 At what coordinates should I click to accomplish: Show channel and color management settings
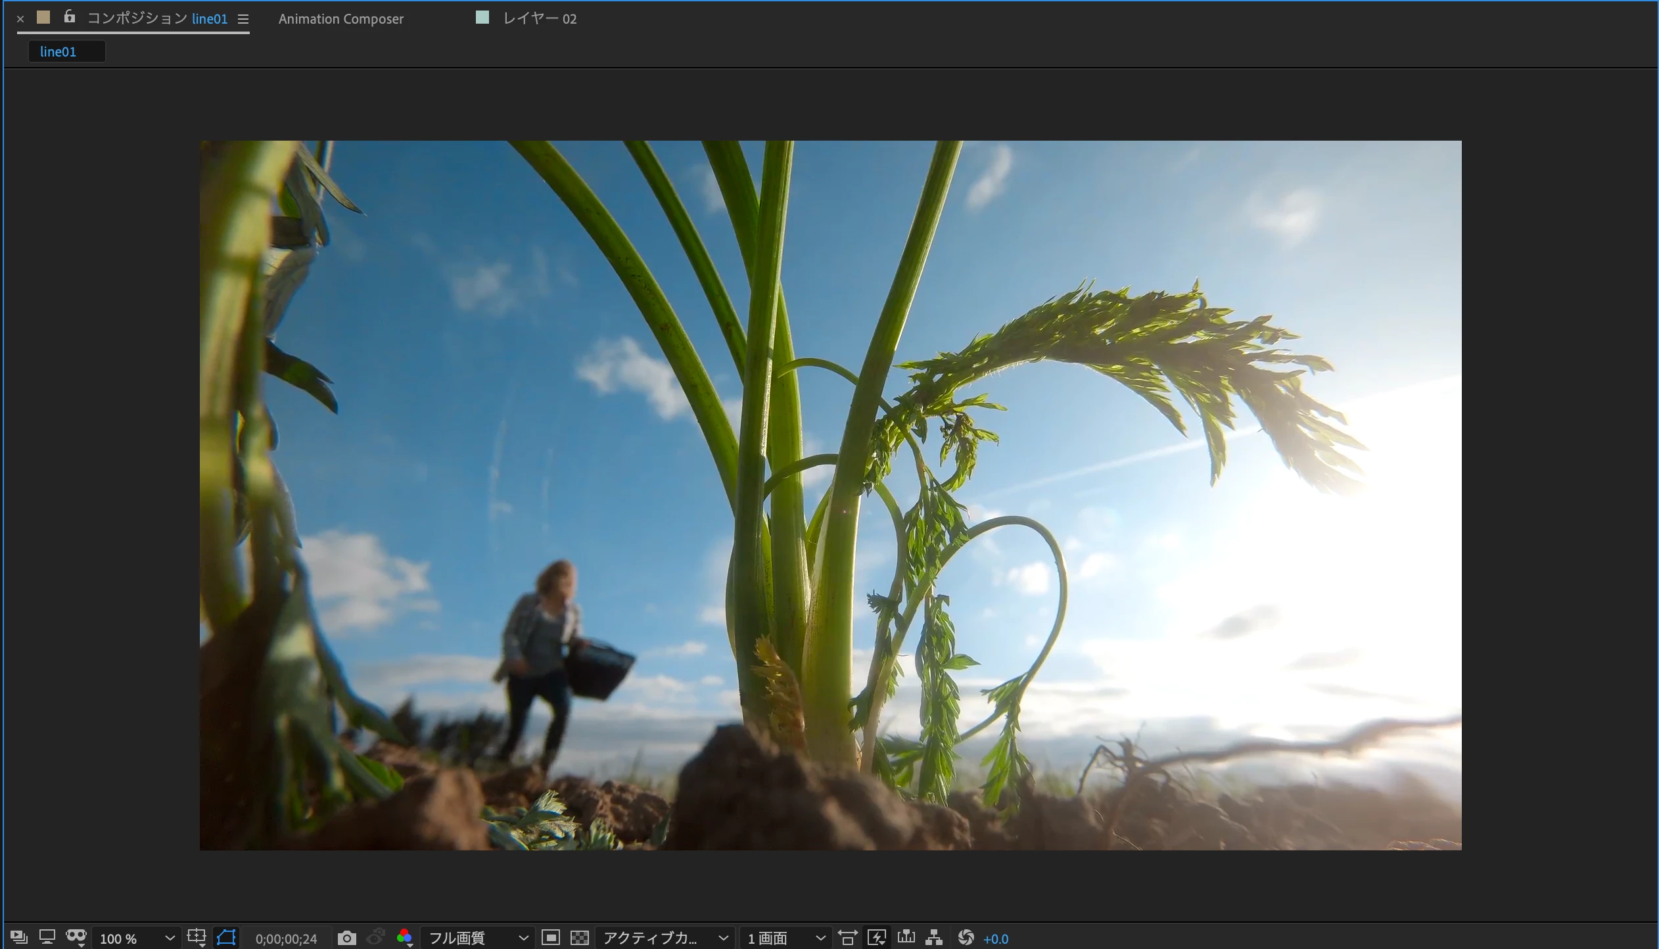click(x=405, y=938)
